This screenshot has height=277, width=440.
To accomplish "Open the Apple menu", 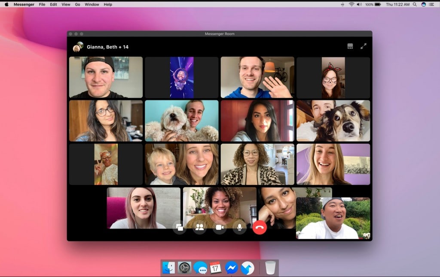I will (6, 4).
